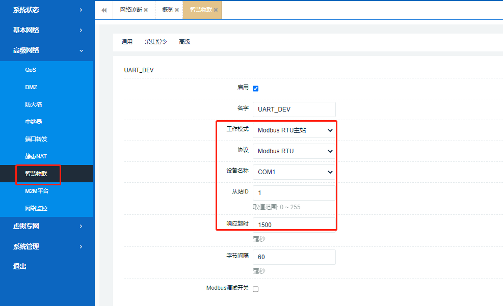Click 退出 to log out
This screenshot has width=503, height=306.
(x=20, y=266)
